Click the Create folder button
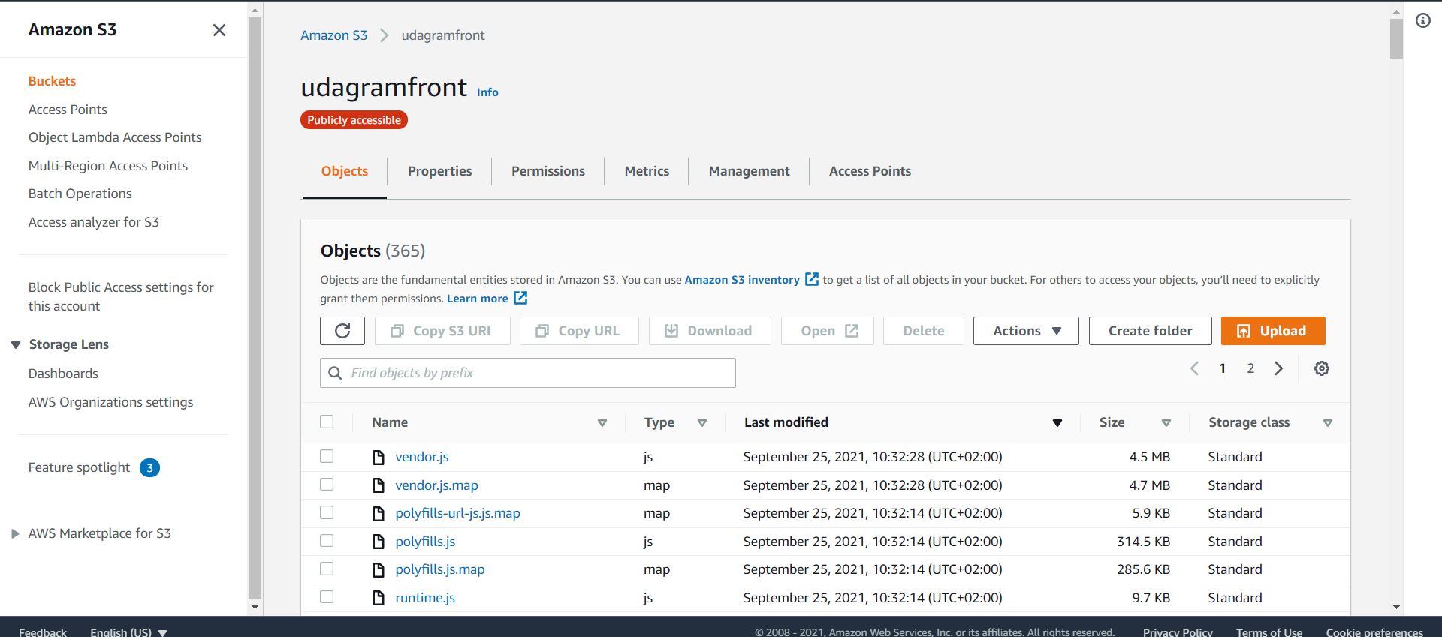Image resolution: width=1442 pixels, height=637 pixels. (x=1150, y=331)
